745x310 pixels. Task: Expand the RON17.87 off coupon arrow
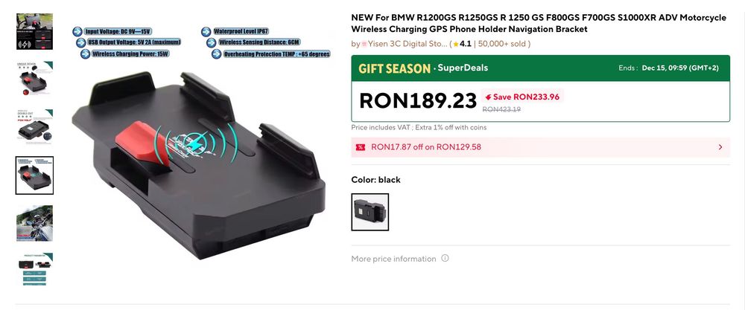pos(720,147)
